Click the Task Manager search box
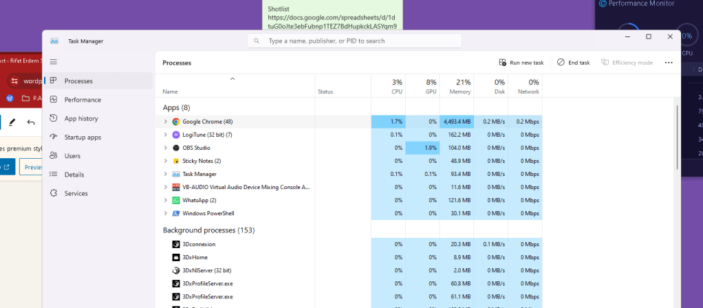This screenshot has width=703, height=308. tap(354, 41)
